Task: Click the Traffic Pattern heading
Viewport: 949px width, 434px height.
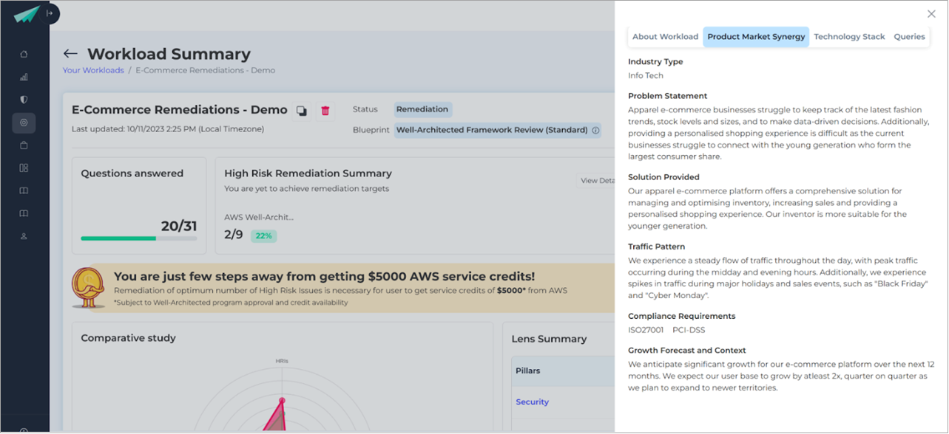Action: (x=656, y=247)
